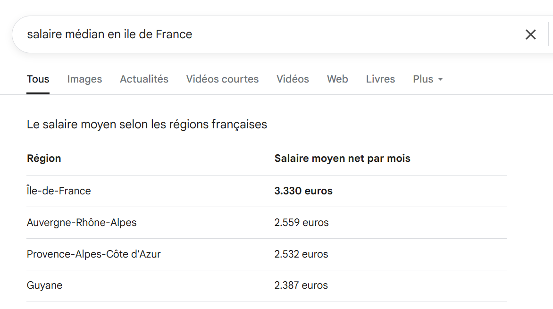Select the Tous tab
The height and width of the screenshot is (309, 553).
point(38,79)
